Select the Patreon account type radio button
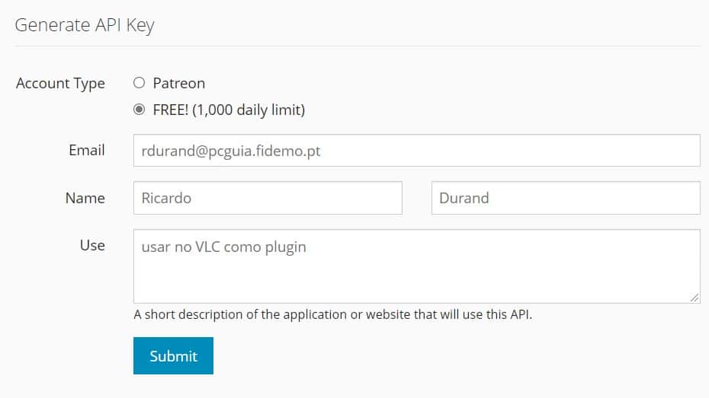 (140, 83)
